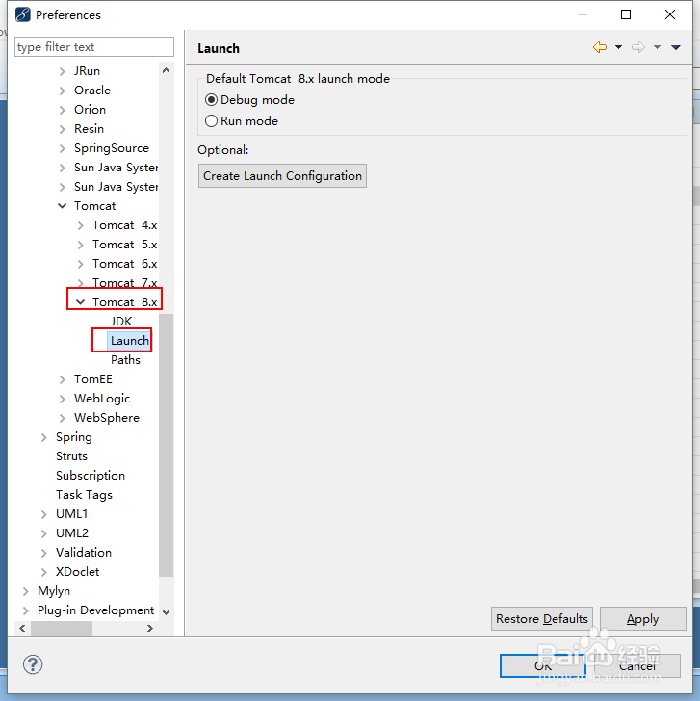The height and width of the screenshot is (701, 700).
Task: Click the help question mark icon
Action: (x=33, y=664)
